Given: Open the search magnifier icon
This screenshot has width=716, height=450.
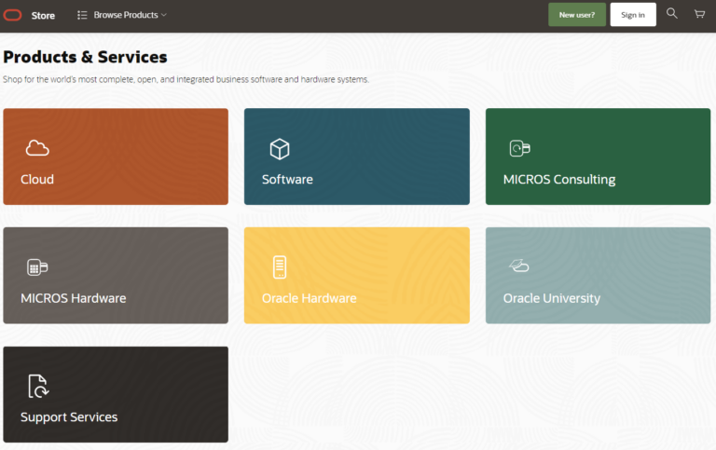Looking at the screenshot, I should pos(671,14).
